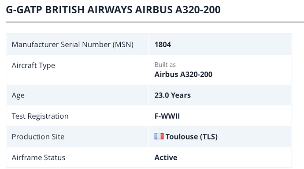Open the Airbus A320-200 aircraft type

click(x=183, y=75)
